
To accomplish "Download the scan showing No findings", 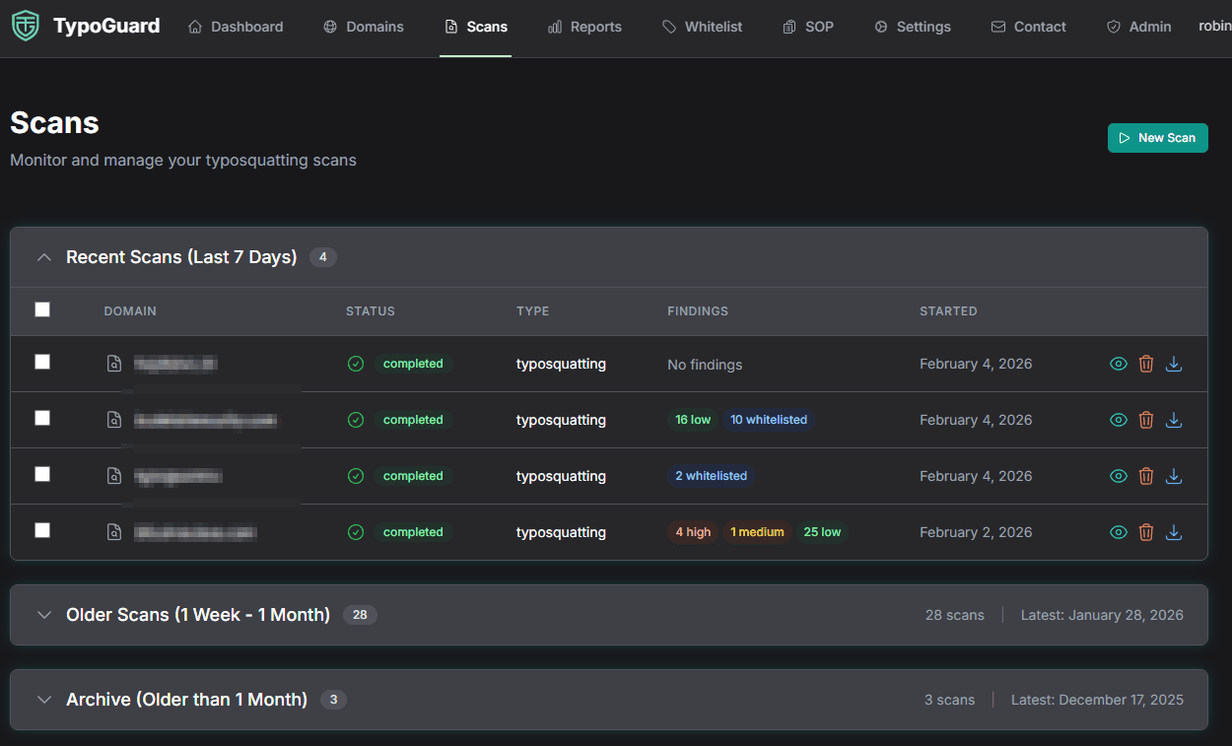I will pyautogui.click(x=1173, y=364).
